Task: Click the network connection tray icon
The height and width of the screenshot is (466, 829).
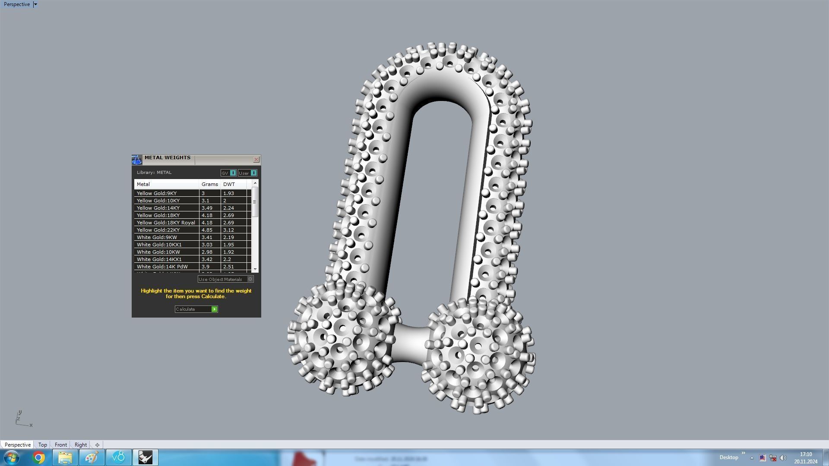Action: coord(773,458)
